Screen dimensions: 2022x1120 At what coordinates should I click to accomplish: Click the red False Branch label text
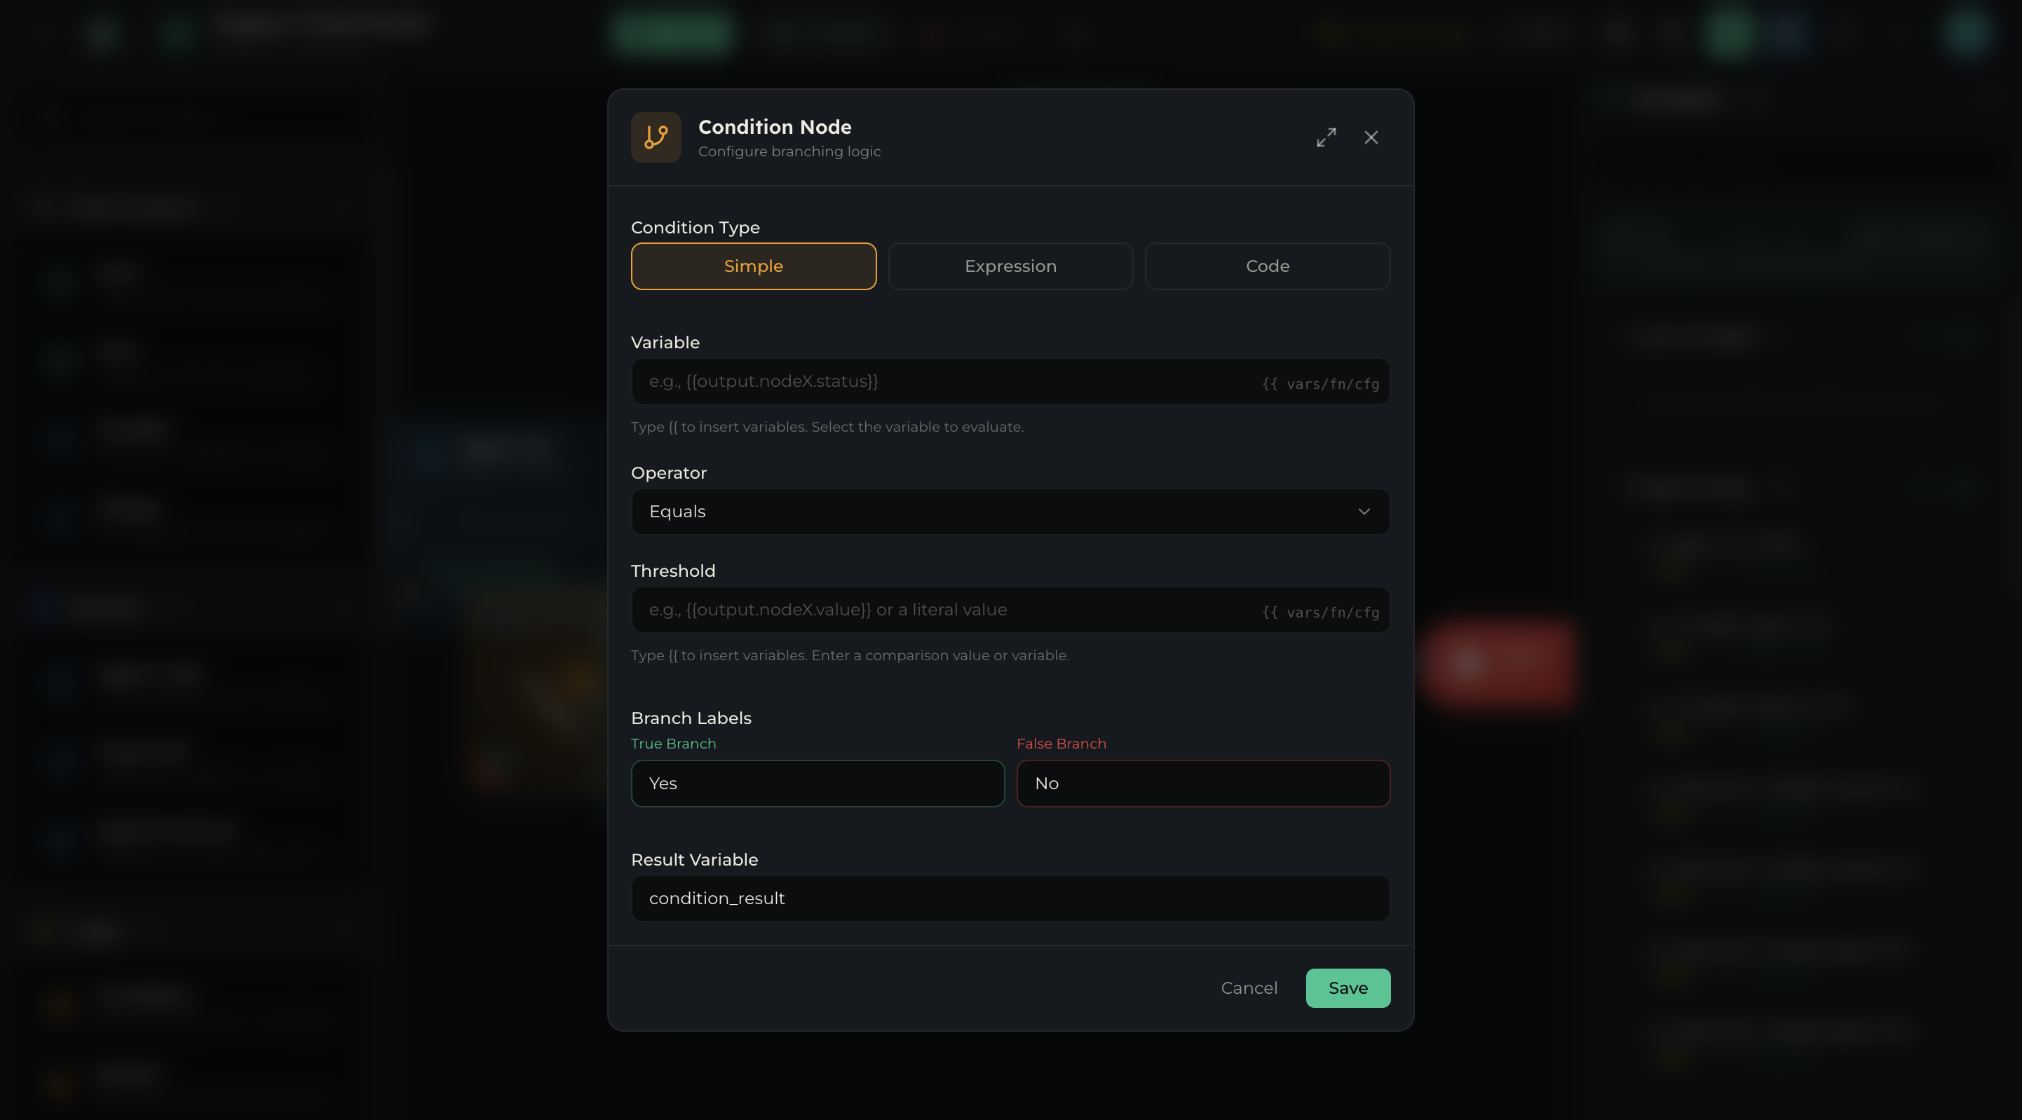1061,743
